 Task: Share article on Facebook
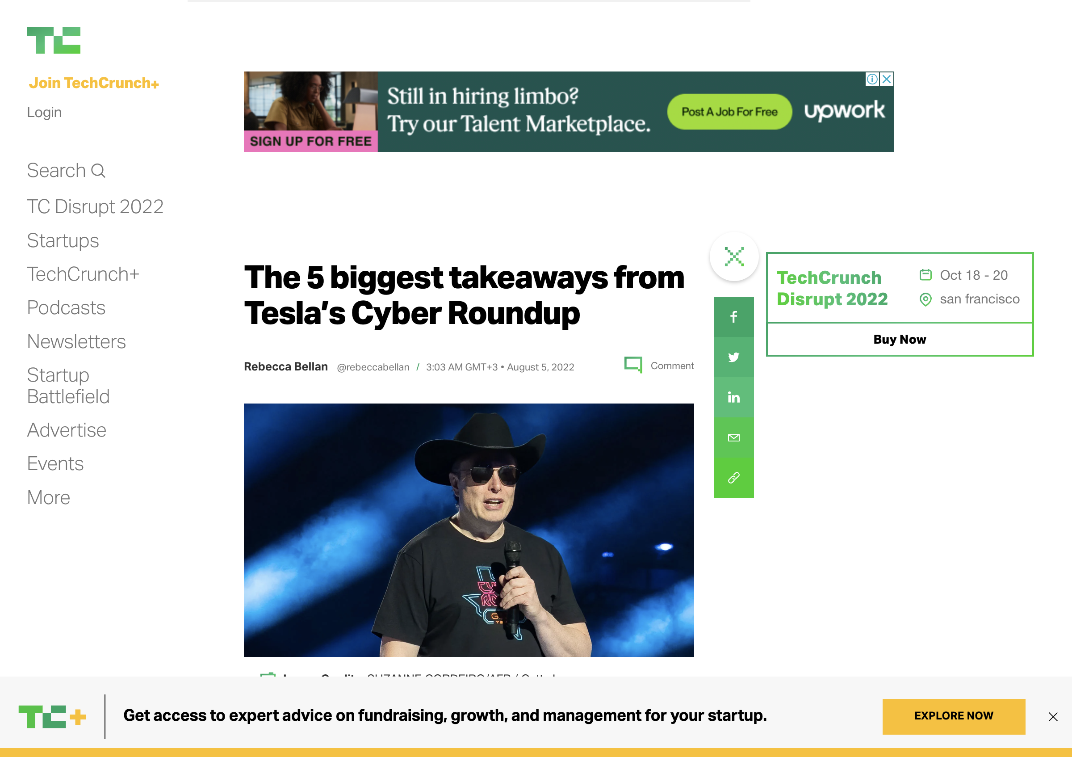coord(733,317)
